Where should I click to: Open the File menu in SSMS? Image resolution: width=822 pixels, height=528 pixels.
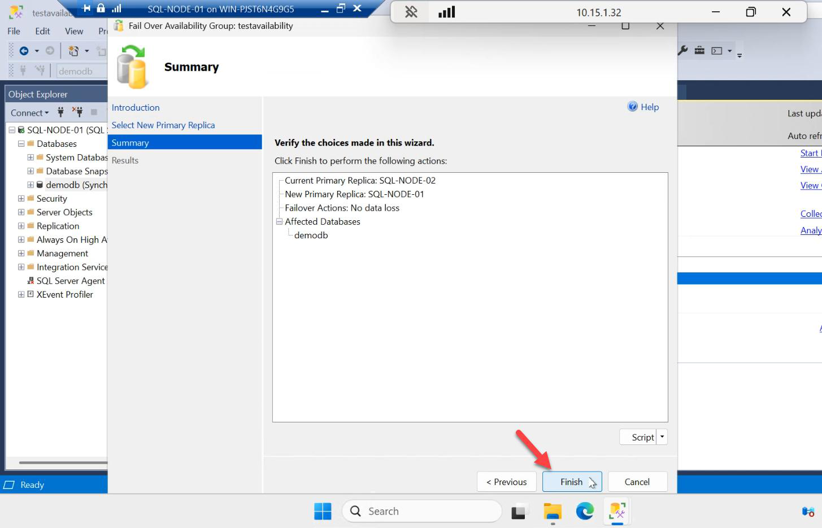(x=14, y=31)
